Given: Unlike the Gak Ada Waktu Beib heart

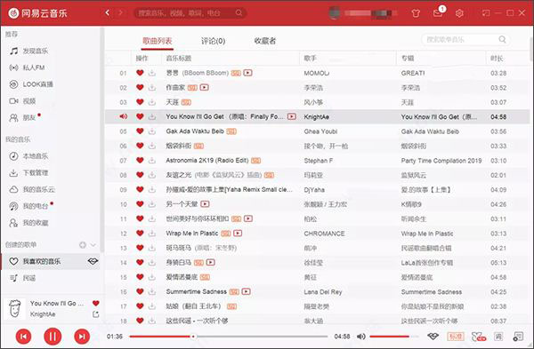Looking at the screenshot, I should (140, 131).
